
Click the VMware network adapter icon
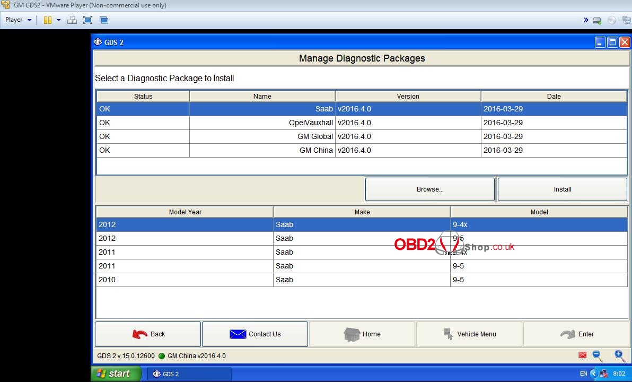[x=626, y=20]
